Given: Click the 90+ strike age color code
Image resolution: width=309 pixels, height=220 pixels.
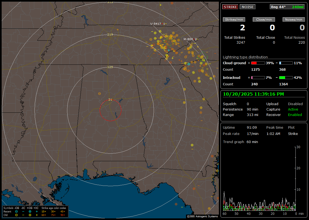Looking at the screenshot, I should pos(63,215).
